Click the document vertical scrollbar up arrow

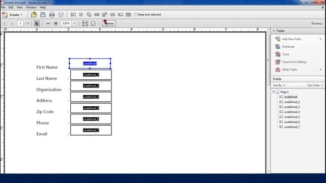268,32
